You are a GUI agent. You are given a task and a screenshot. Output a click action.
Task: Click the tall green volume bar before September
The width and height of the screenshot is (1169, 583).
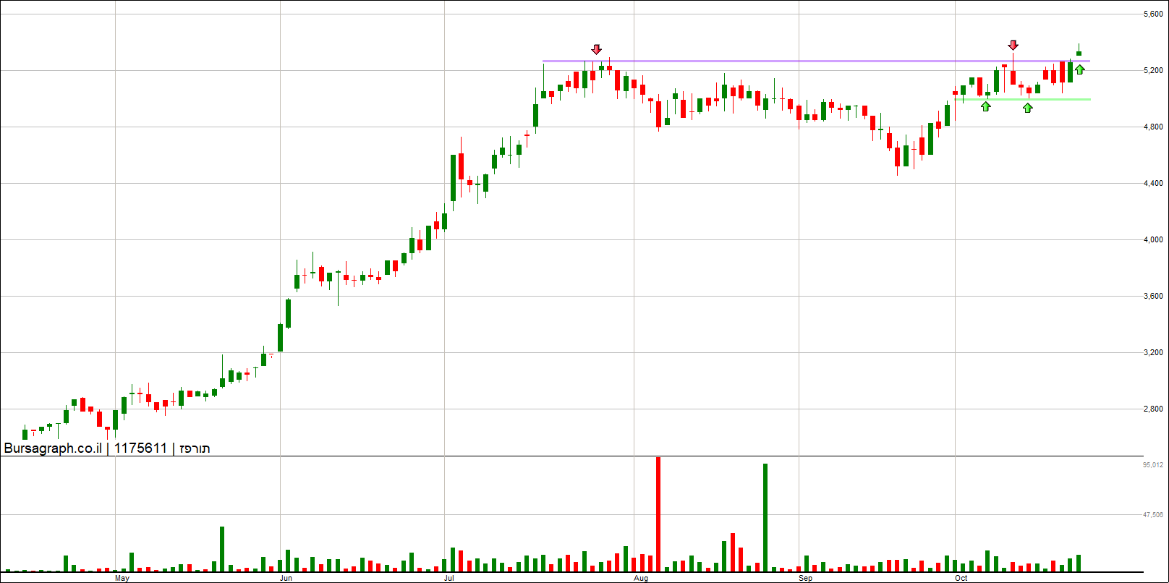click(765, 518)
